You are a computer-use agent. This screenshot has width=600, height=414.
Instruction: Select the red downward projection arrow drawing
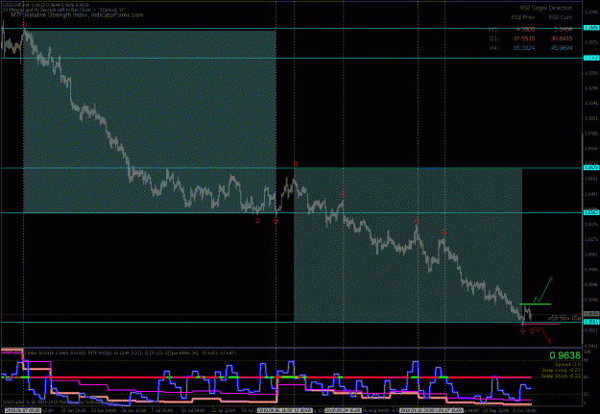[542, 334]
